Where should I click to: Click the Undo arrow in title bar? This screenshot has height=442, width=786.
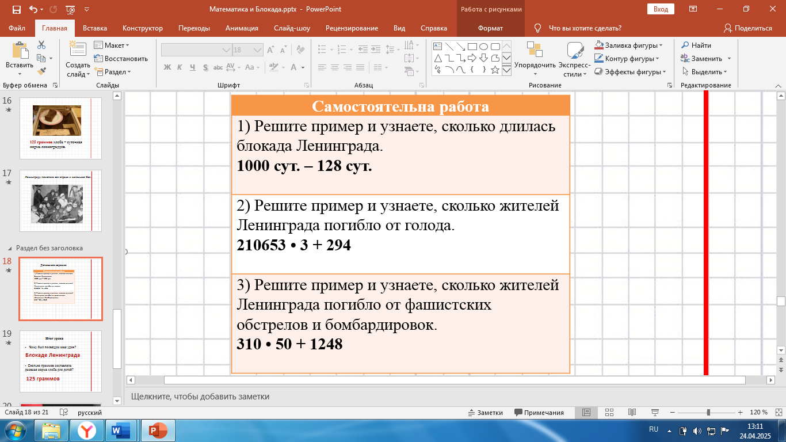coord(33,9)
